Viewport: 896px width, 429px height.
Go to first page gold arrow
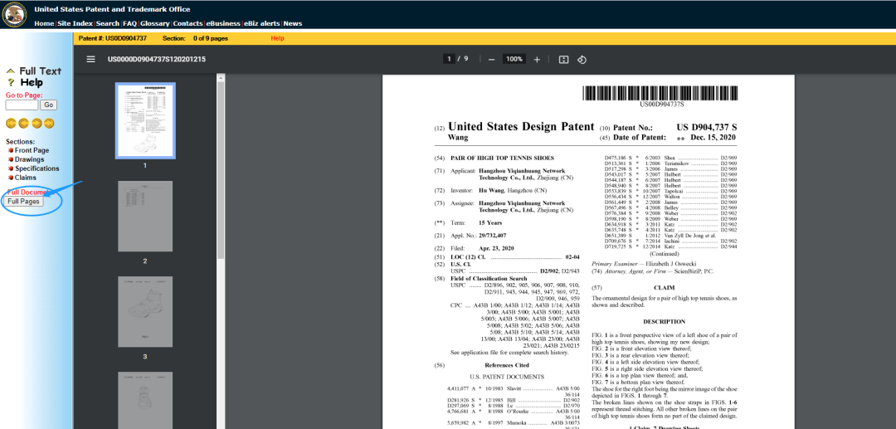pos(11,123)
